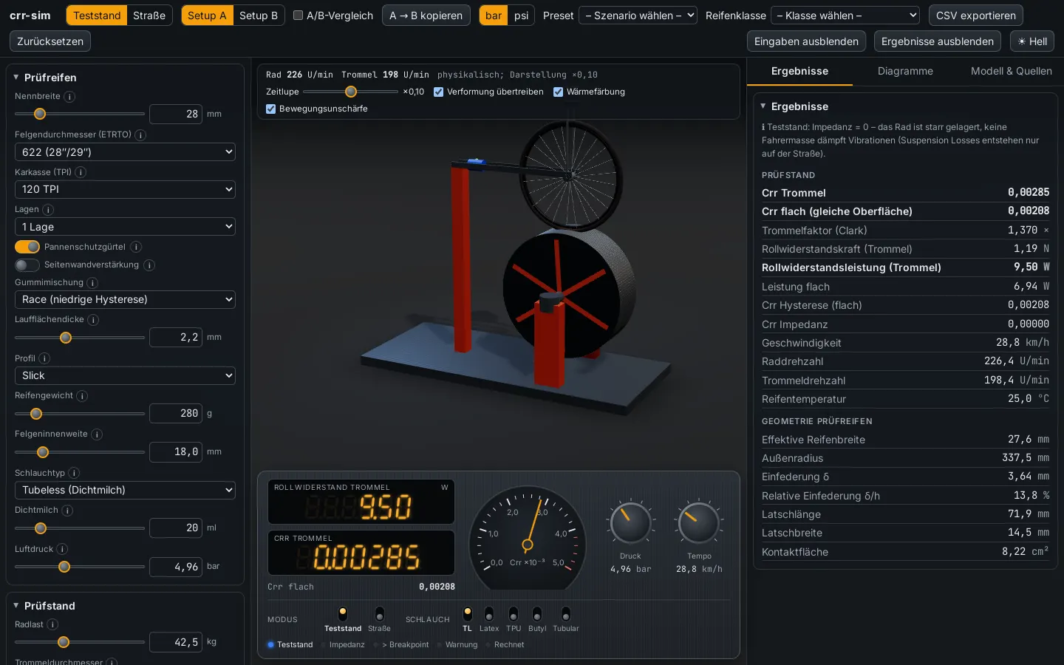Viewport: 1064px width, 665px height.
Task: Open Schlauchtyp Tubeless dropdown
Action: [125, 490]
